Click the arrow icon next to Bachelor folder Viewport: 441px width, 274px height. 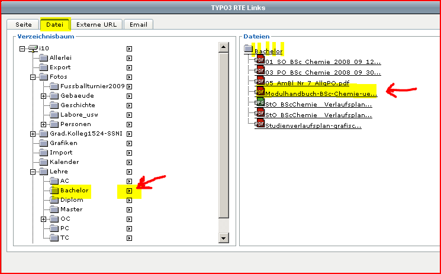[x=129, y=191]
